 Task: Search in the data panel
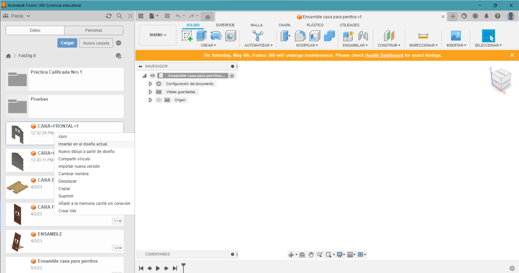tap(119, 16)
